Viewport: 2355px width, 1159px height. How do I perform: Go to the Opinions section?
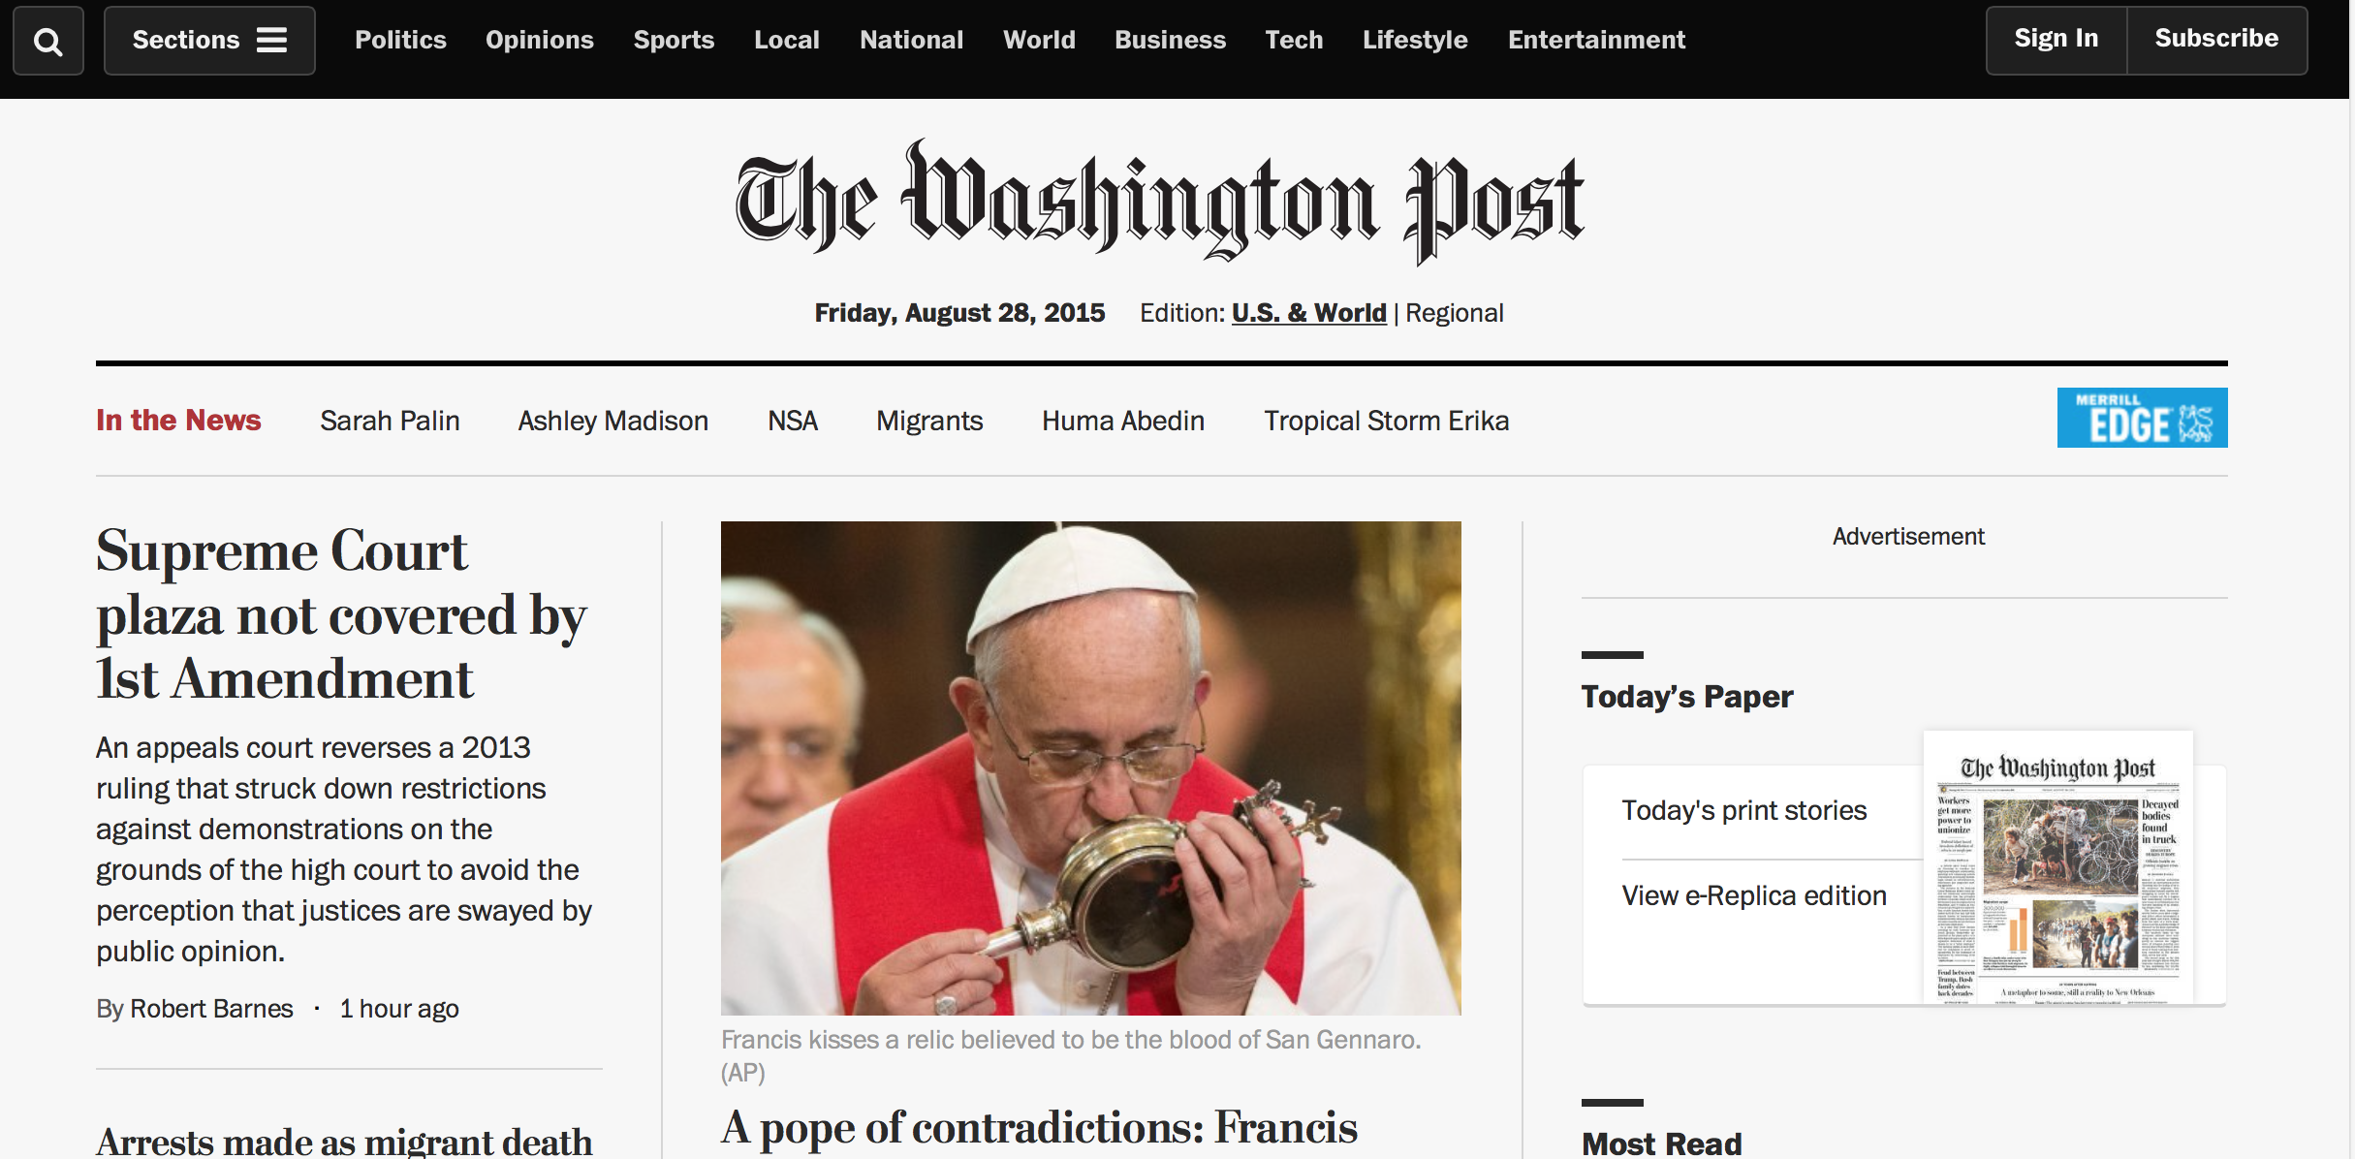tap(539, 40)
